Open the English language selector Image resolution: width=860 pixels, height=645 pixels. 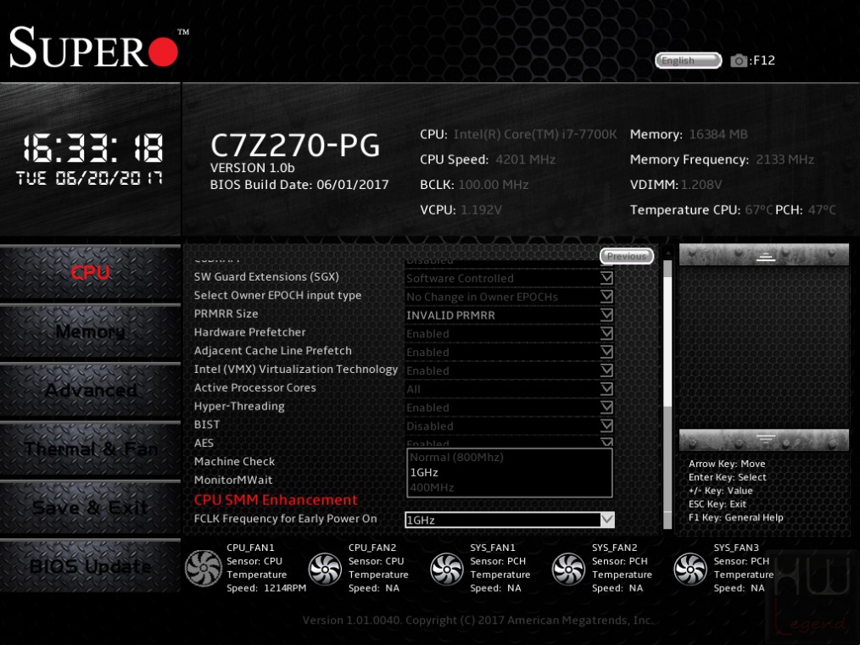(x=689, y=60)
